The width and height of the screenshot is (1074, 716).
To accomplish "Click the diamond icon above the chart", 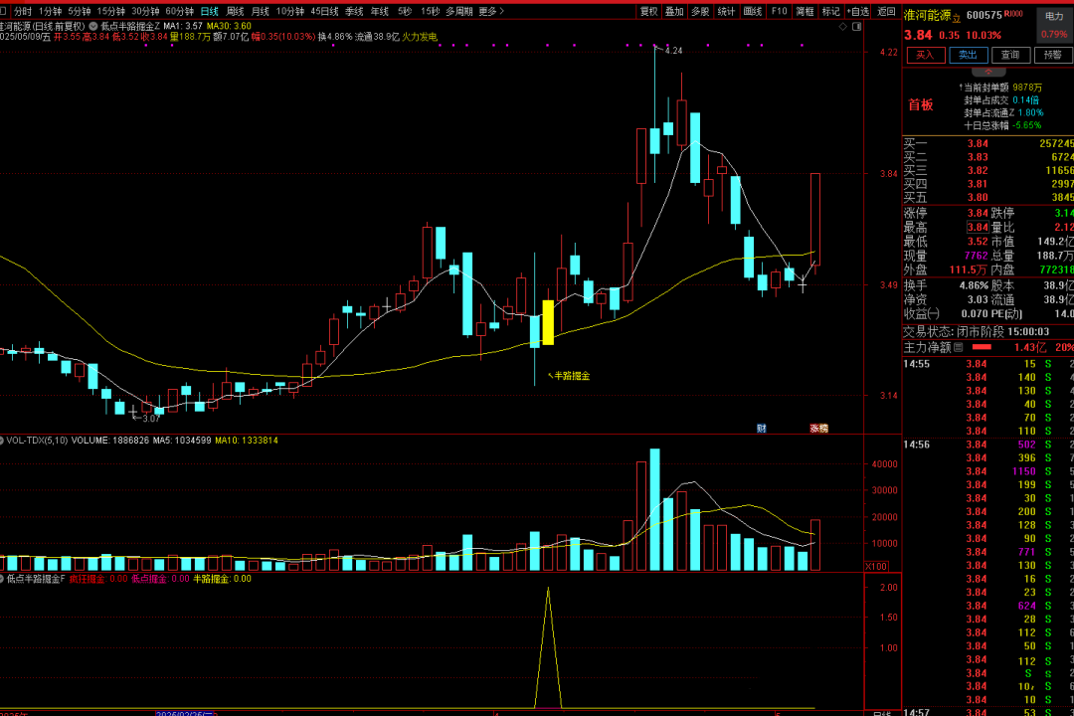I will pos(844,27).
